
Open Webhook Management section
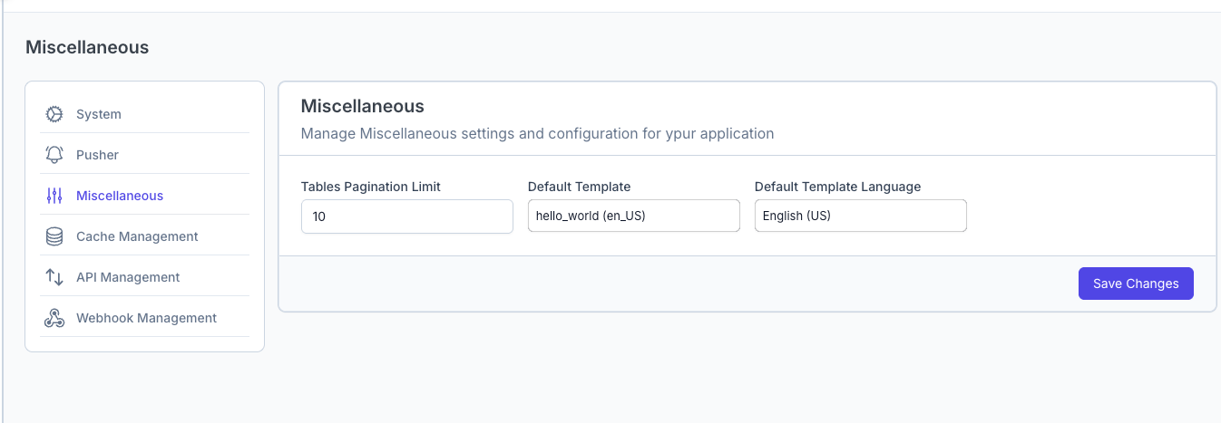[145, 318]
